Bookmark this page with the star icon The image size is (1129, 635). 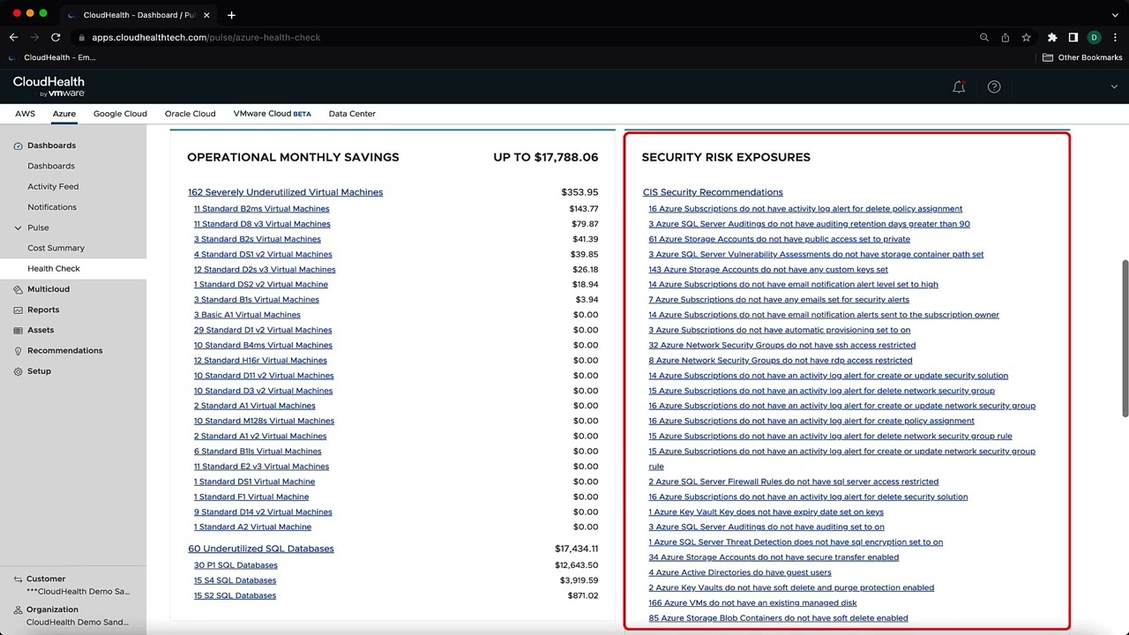pyautogui.click(x=1027, y=37)
